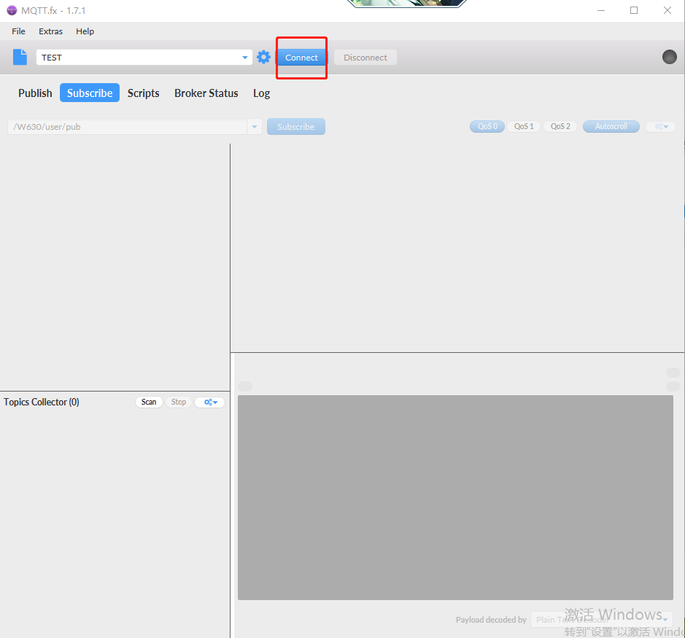Viewport: 685px width, 638px height.
Task: Click the new connection profile file icon
Action: coord(20,58)
